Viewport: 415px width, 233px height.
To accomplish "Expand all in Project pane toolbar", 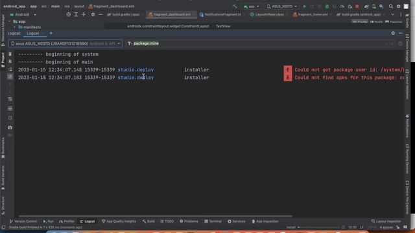I will [x=76, y=14].
